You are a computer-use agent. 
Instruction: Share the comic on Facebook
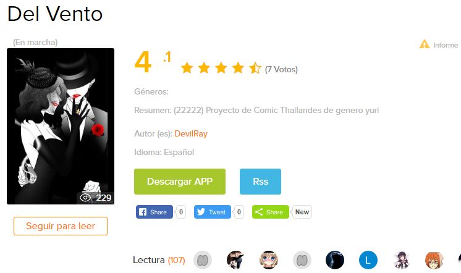tap(154, 212)
